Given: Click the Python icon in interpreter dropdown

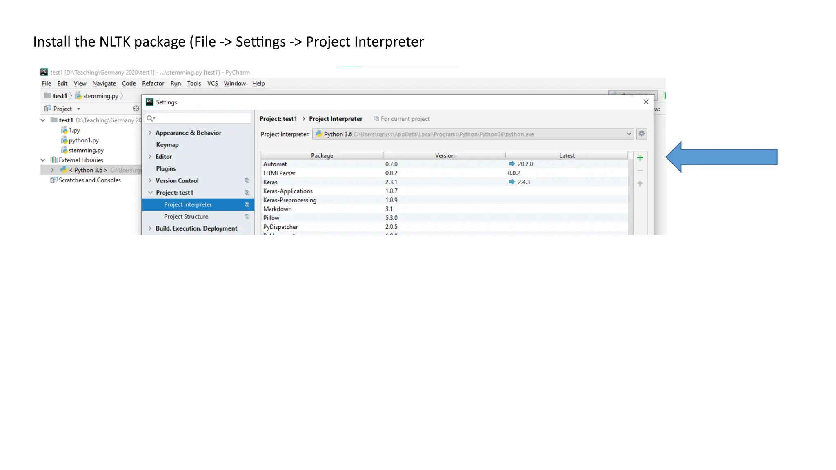Looking at the screenshot, I should point(319,134).
